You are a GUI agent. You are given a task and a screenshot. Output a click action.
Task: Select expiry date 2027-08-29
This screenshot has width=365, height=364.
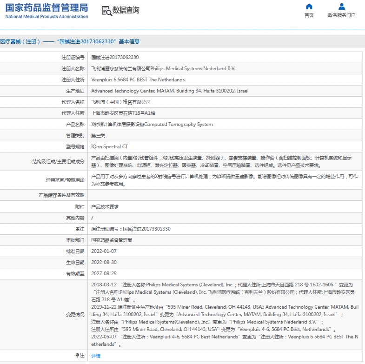(x=104, y=273)
